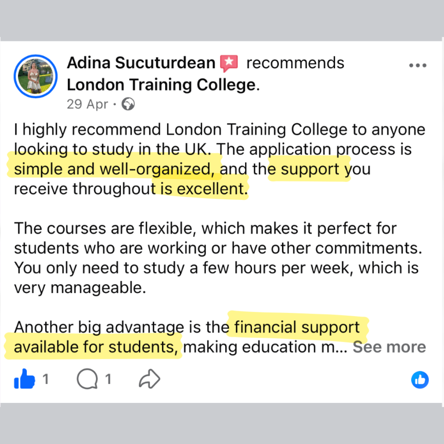The image size is (444, 444).
Task: Click the 29 Apr post timestamp
Action: point(88,104)
